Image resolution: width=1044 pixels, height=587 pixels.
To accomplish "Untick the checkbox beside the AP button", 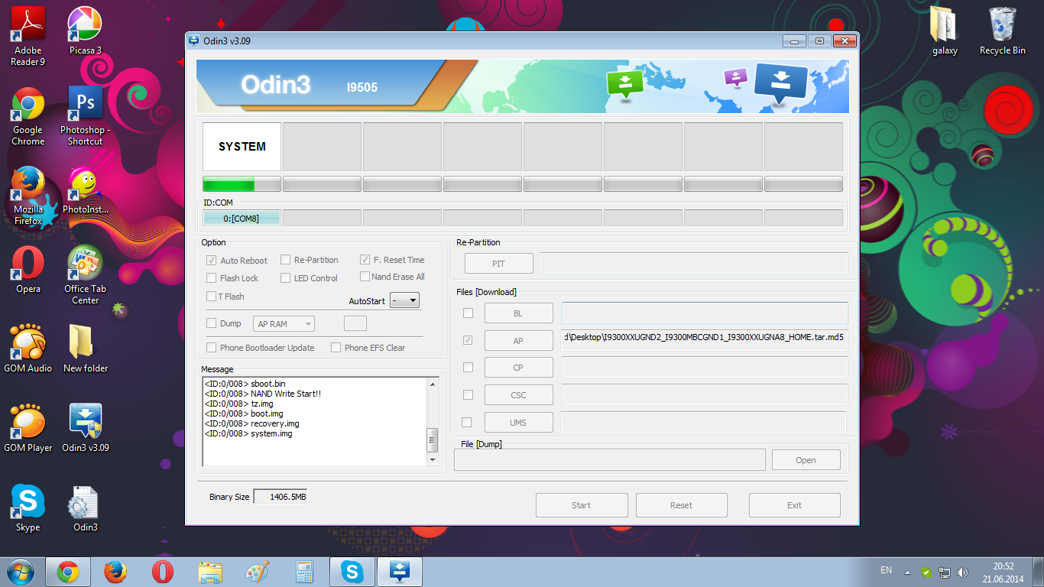I will pyautogui.click(x=468, y=340).
